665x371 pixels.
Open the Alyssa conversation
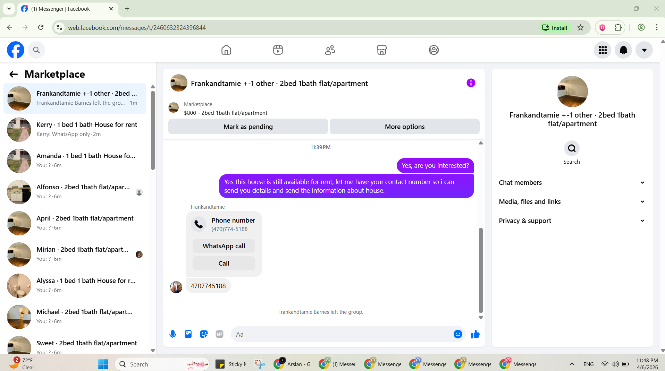pos(75,286)
